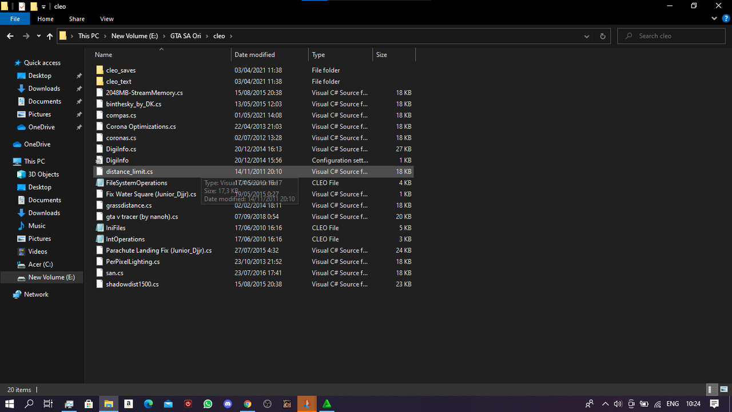
Task: Open Discord from taskbar
Action: 228,404
